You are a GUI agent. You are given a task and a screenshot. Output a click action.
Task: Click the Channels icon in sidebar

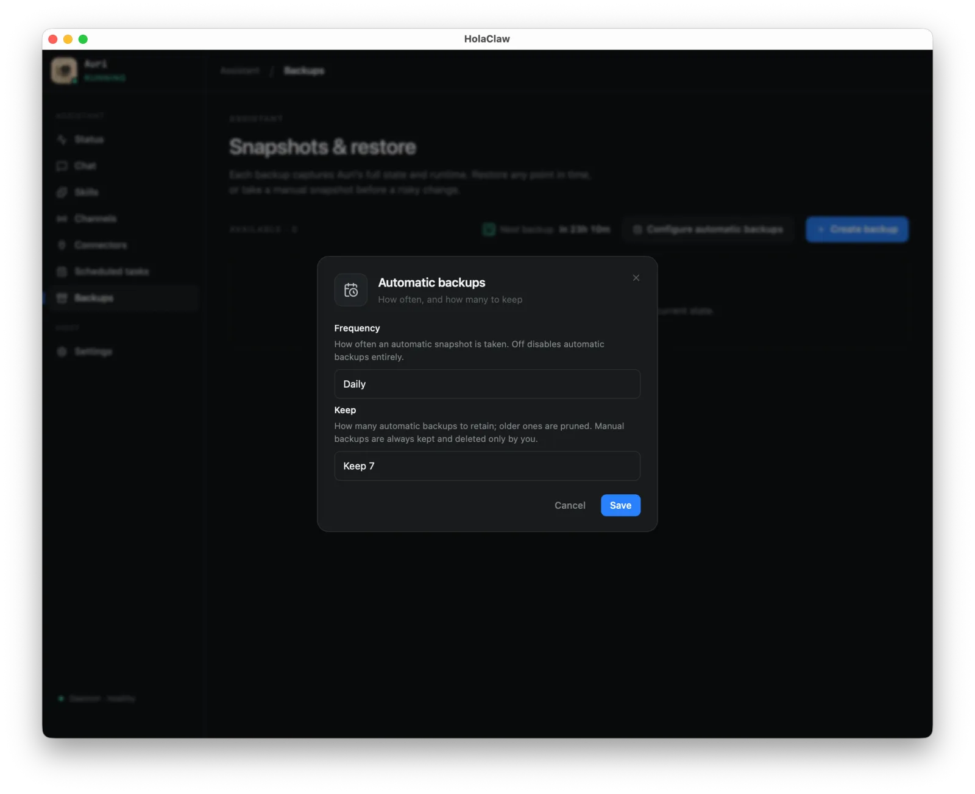pos(62,219)
